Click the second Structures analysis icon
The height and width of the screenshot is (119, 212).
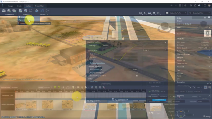coord(26,10)
